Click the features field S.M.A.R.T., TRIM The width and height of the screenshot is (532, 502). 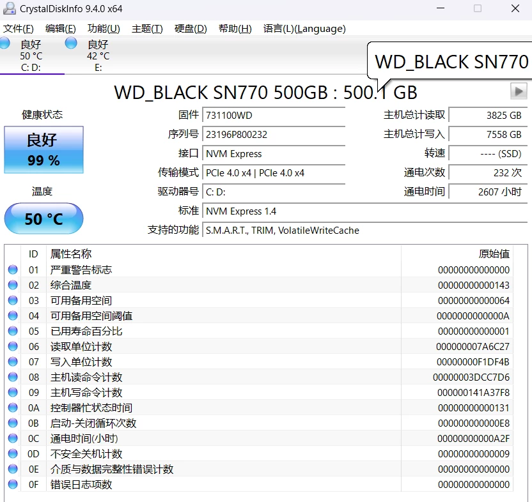364,231
